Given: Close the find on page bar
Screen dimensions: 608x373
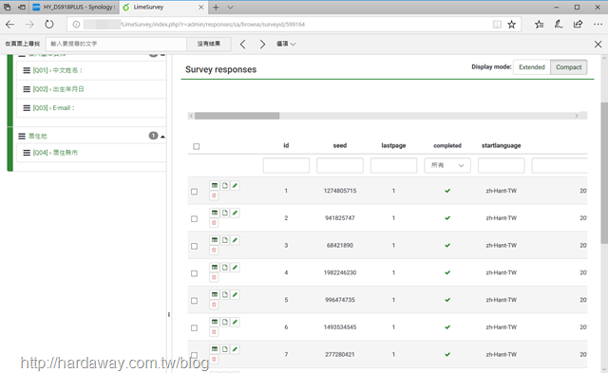Looking at the screenshot, I should pyautogui.click(x=598, y=45).
